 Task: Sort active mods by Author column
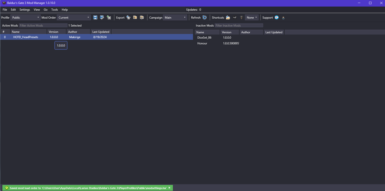(x=79, y=32)
